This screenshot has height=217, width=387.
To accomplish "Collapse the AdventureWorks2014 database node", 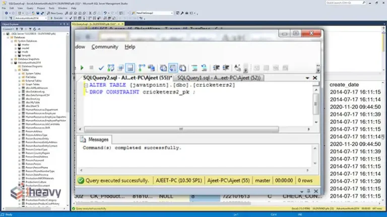I will point(12,63).
